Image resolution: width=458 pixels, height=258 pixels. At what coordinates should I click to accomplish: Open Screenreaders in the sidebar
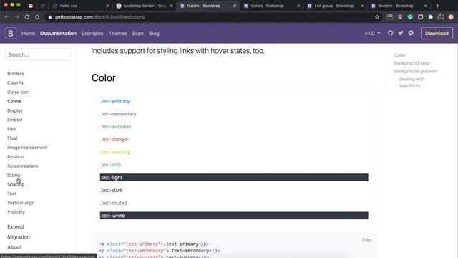click(x=22, y=166)
